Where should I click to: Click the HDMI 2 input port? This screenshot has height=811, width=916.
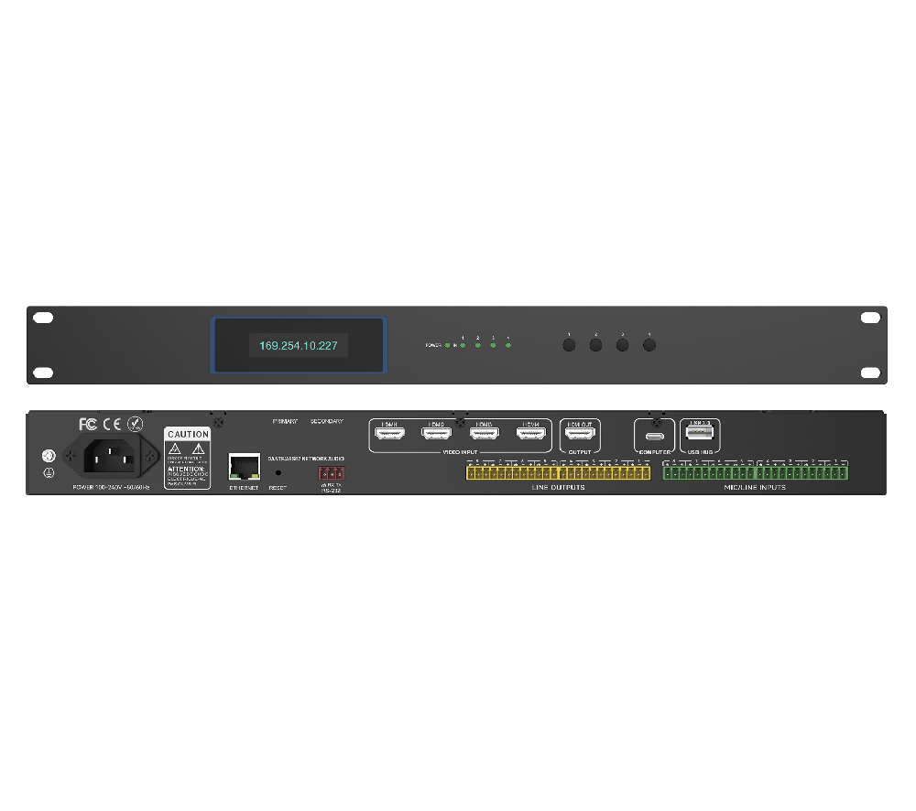(x=436, y=433)
